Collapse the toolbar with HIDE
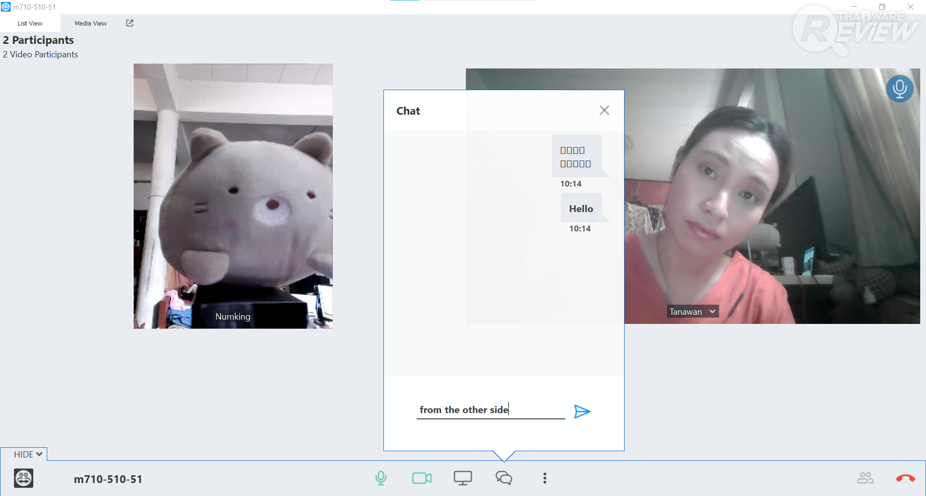The height and width of the screenshot is (496, 926). [28, 454]
